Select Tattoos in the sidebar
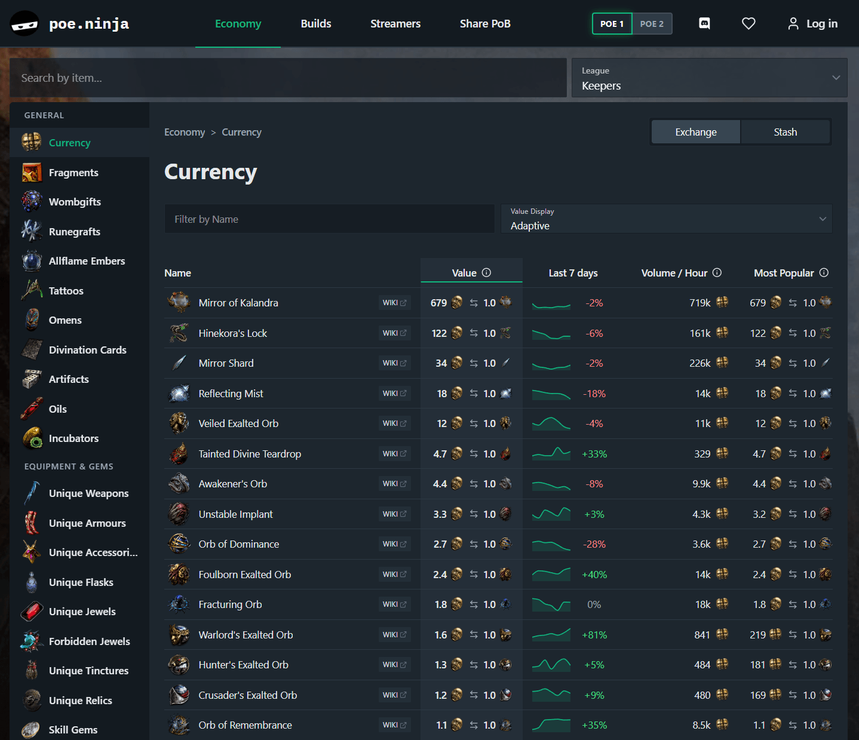This screenshot has height=740, width=859. tap(79, 291)
